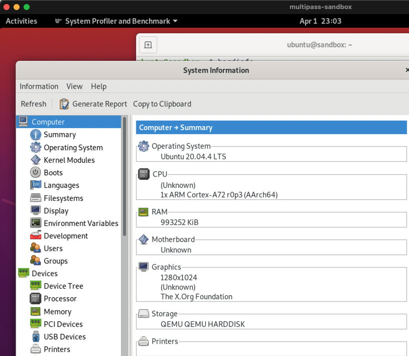409x356 pixels.
Task: Open the View menu
Action: 74,86
